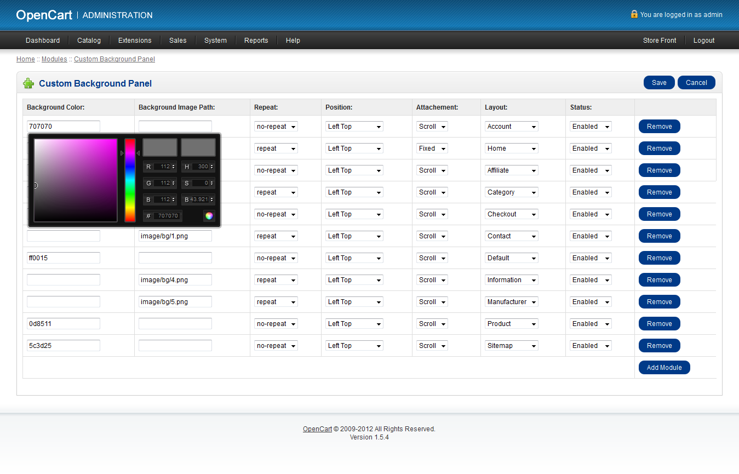Click the green puzzle piece module icon
Screen dimensions: 739x474
click(28, 83)
